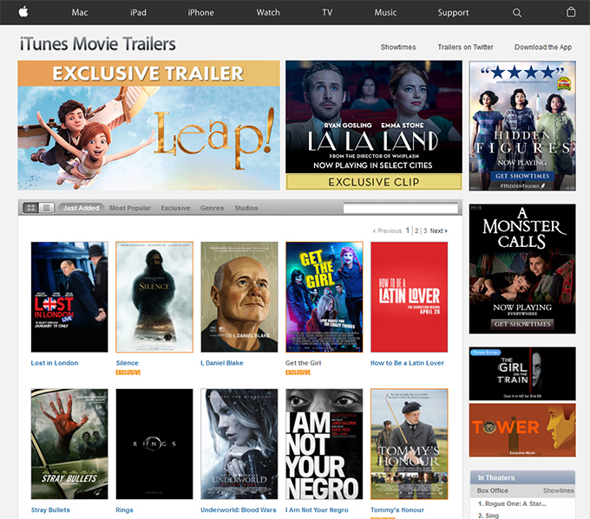Open Download the App link
Image resolution: width=590 pixels, height=519 pixels.
click(543, 47)
